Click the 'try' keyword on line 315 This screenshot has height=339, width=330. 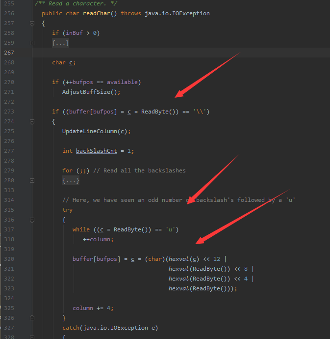click(x=67, y=210)
